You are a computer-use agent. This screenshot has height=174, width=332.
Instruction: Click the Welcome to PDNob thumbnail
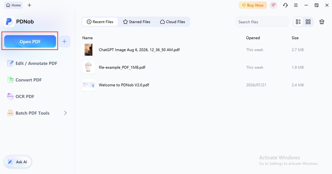pyautogui.click(x=88, y=85)
